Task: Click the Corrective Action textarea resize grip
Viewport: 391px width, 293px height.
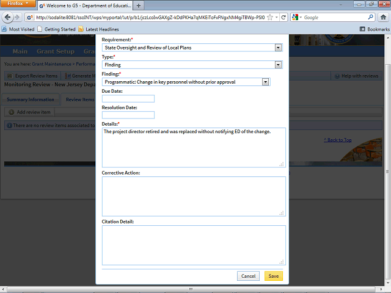Action: pos(282,213)
